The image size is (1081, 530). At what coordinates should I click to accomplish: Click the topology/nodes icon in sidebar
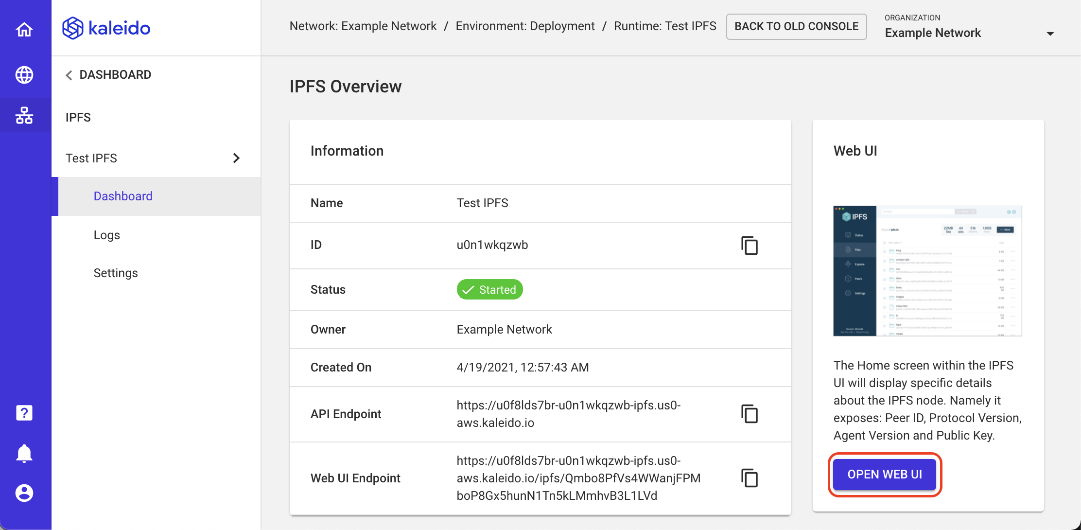25,112
